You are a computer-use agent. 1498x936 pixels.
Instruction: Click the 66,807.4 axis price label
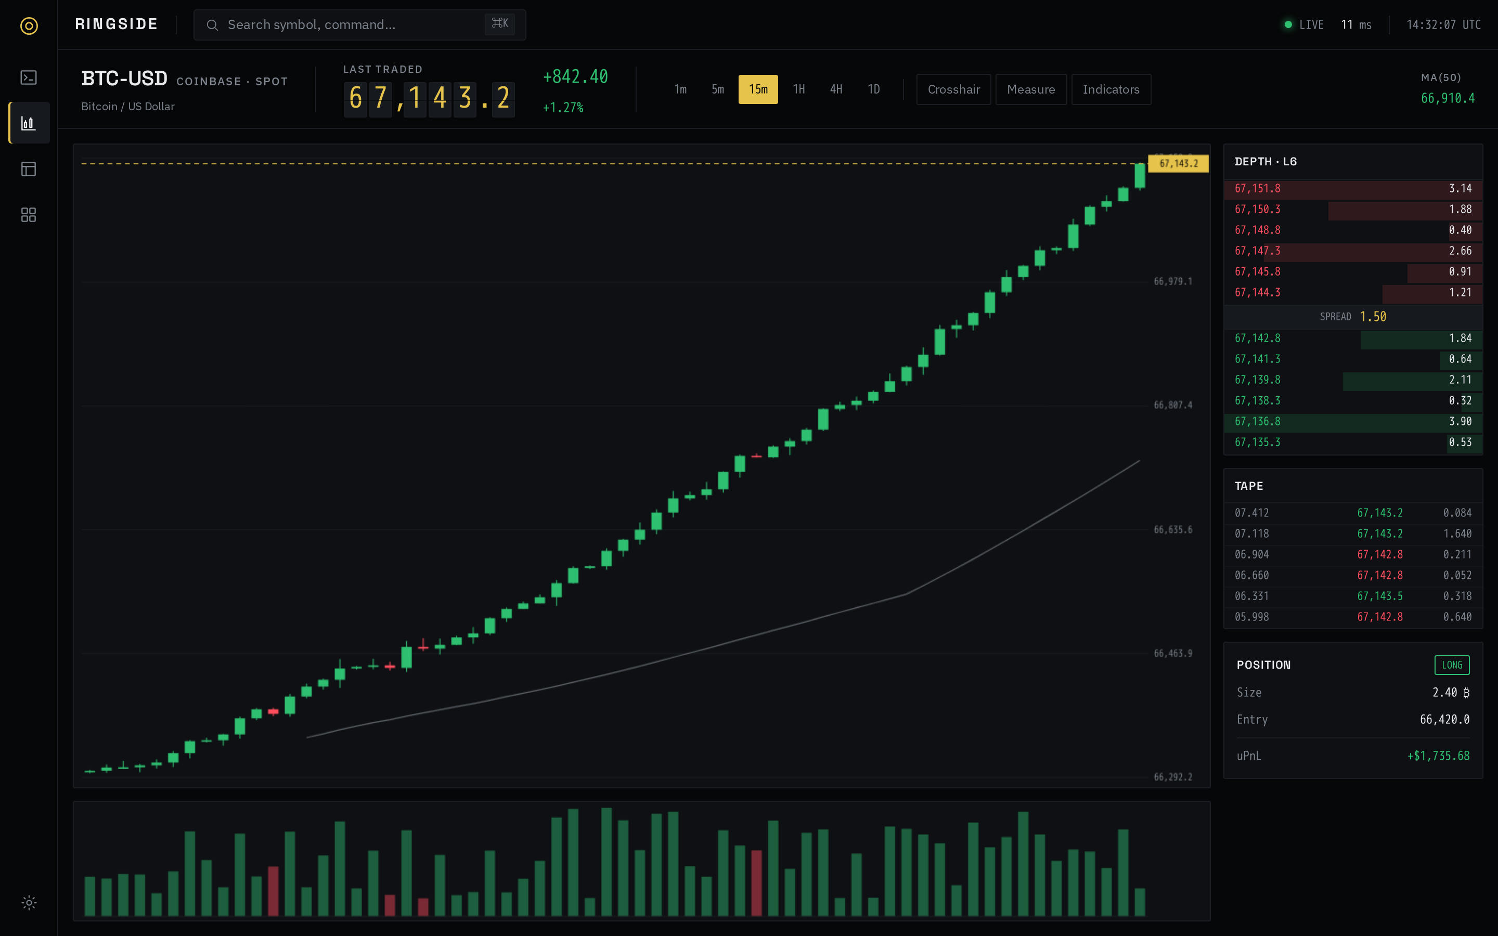tap(1172, 405)
